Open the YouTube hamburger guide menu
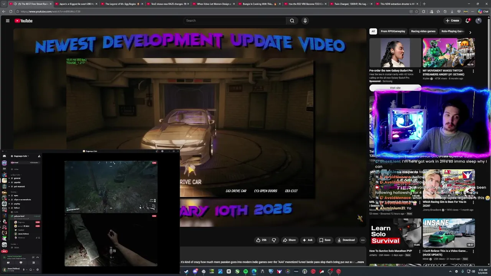 point(7,21)
